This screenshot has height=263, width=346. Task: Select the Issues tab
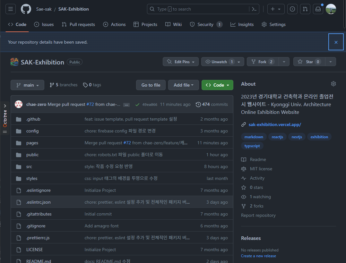point(44,24)
